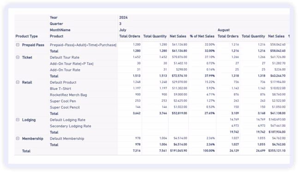Click the $47,441.00 lodging sales cell
The image size is (298, 172).
[278, 125]
